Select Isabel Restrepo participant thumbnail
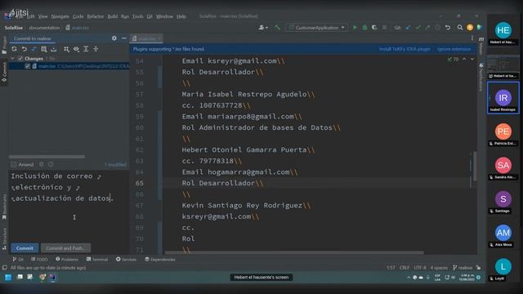Image resolution: width=523 pixels, height=294 pixels. [x=503, y=98]
